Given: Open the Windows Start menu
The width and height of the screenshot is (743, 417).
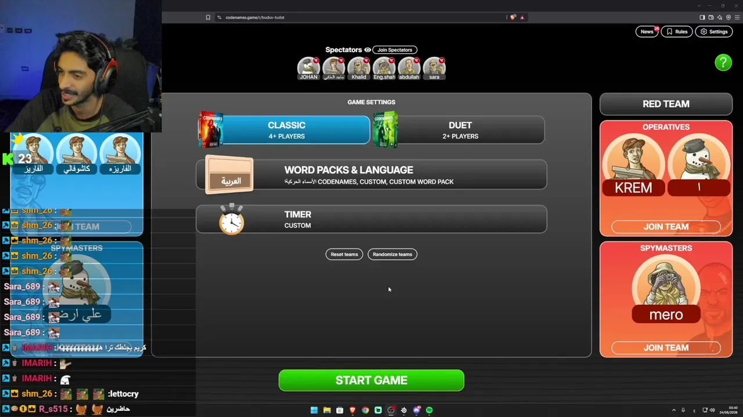Looking at the screenshot, I should (x=314, y=410).
